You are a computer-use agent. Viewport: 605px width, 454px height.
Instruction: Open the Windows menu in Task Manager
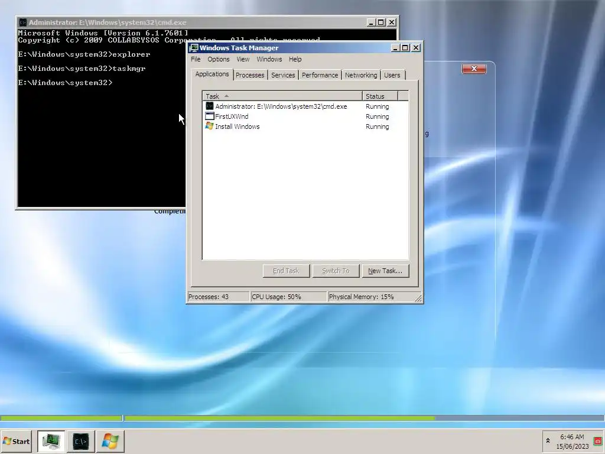coord(269,59)
